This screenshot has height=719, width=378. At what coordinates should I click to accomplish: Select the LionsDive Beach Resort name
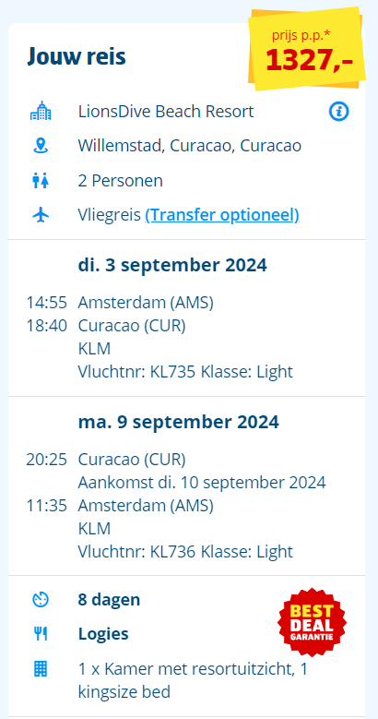click(166, 112)
